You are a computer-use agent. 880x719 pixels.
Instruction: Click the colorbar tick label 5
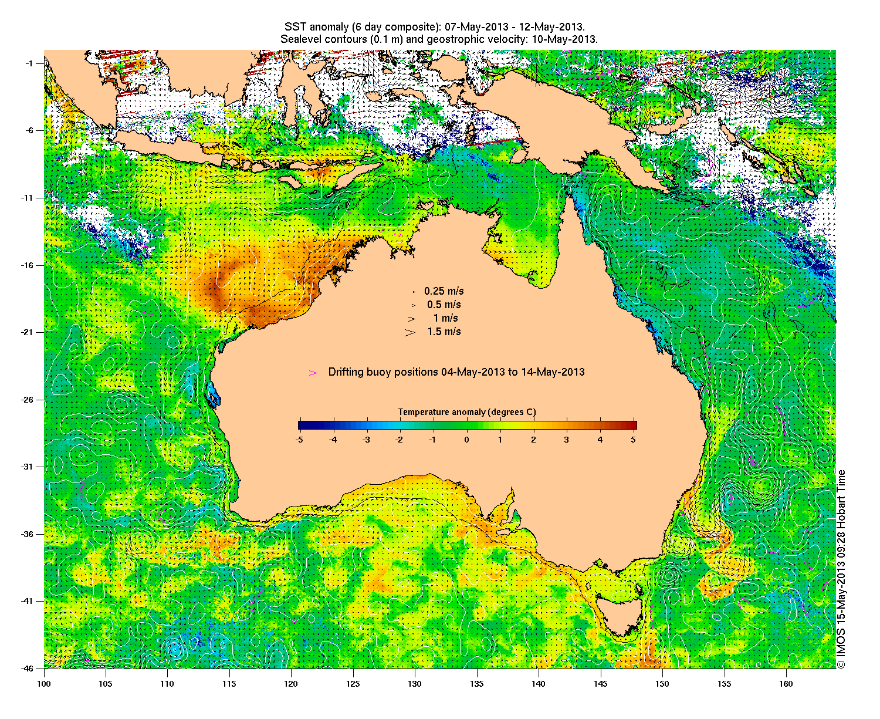tap(634, 439)
